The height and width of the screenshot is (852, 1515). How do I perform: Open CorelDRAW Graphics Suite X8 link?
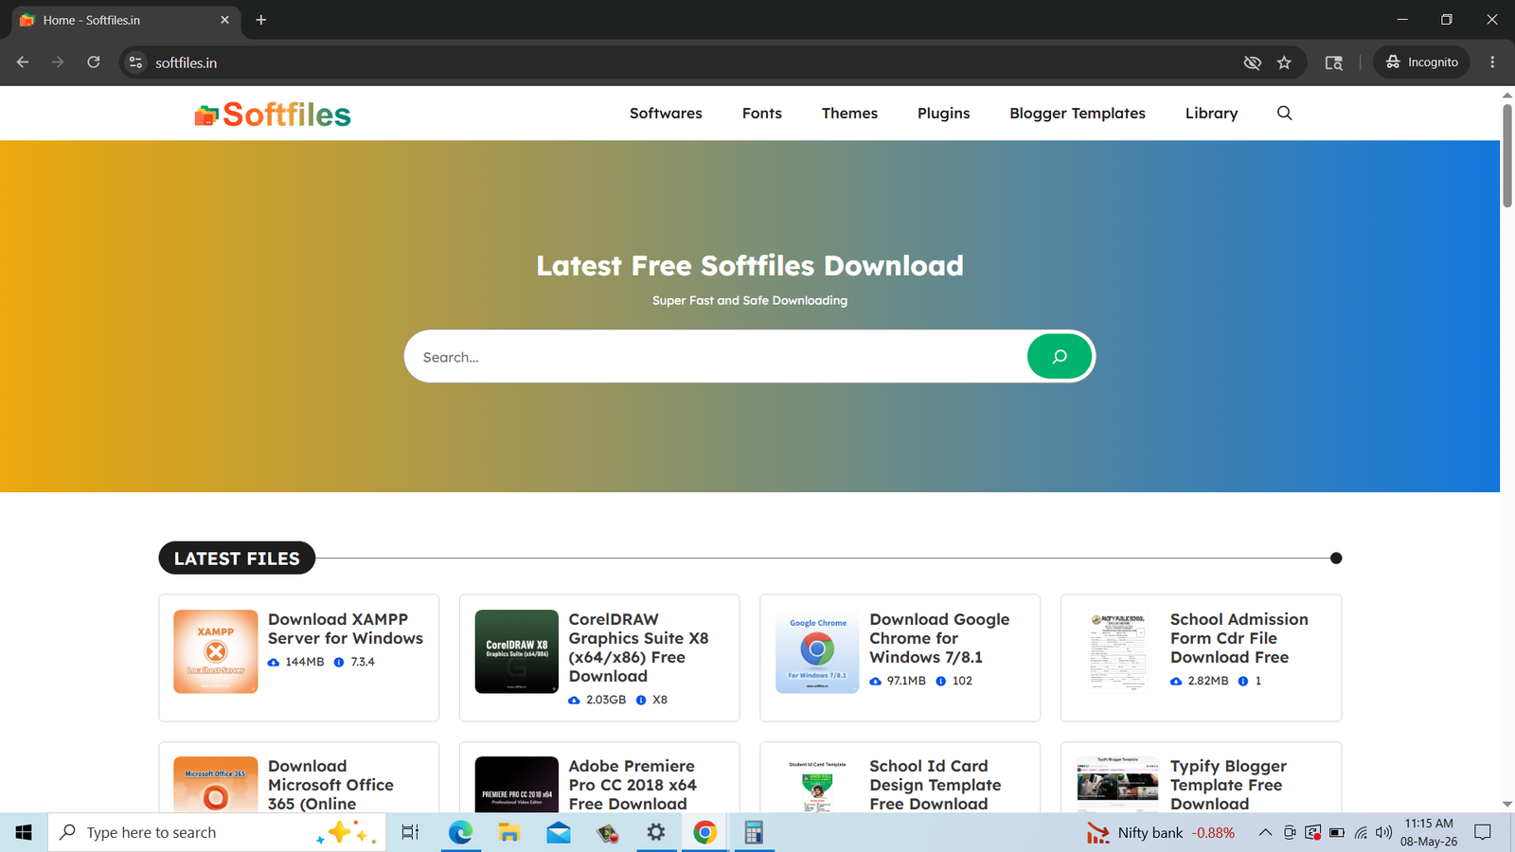[638, 648]
